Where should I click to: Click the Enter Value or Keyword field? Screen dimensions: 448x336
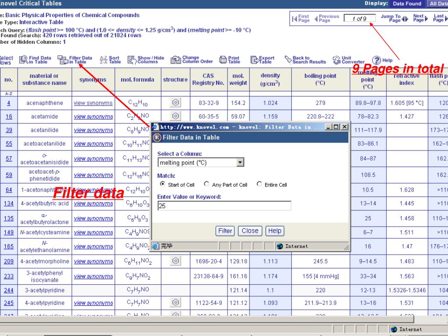[x=224, y=206]
